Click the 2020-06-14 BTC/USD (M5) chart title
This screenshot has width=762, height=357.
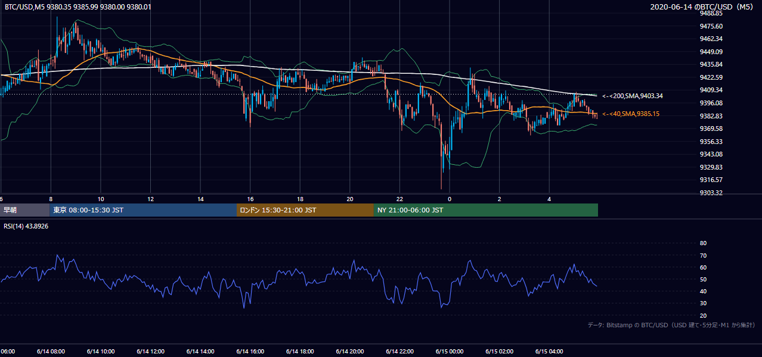pos(702,7)
